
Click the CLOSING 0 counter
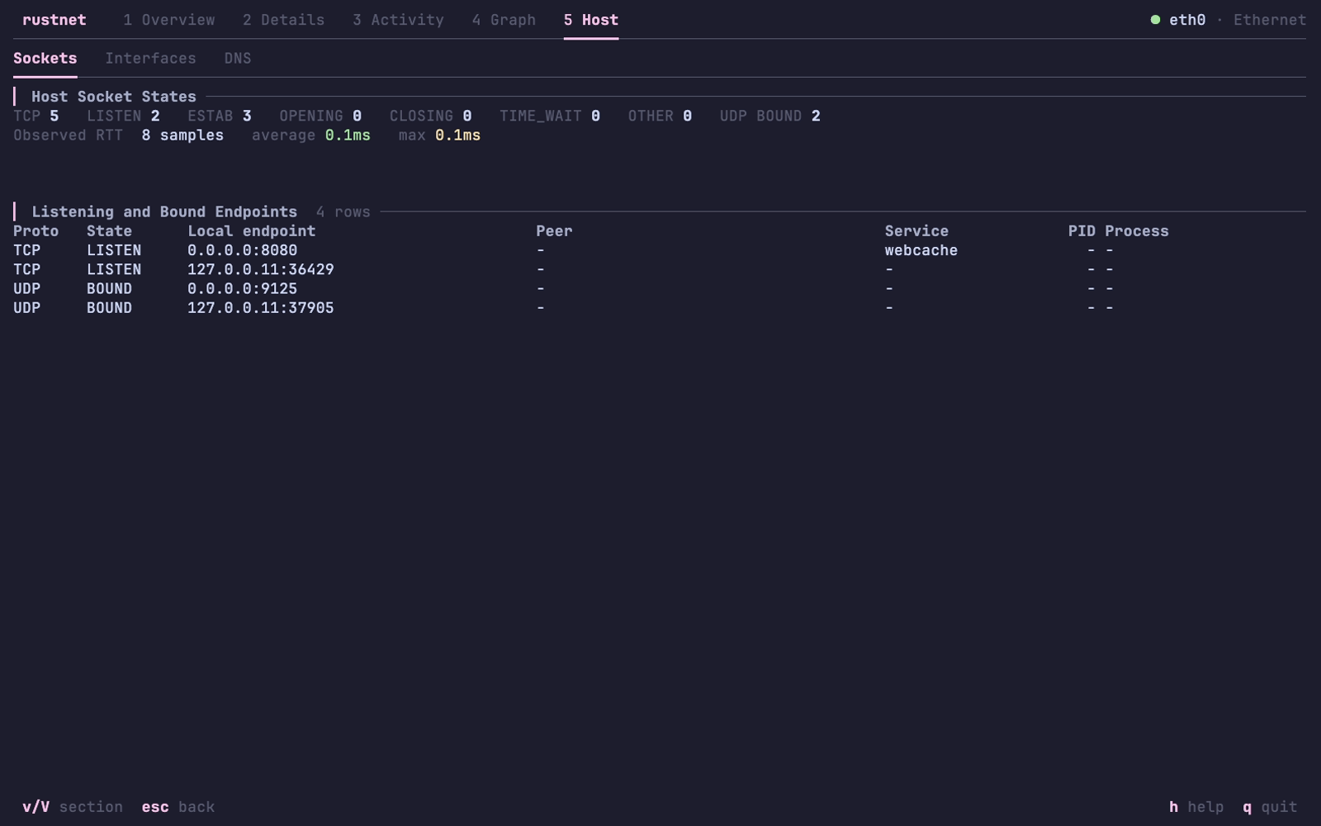(430, 116)
